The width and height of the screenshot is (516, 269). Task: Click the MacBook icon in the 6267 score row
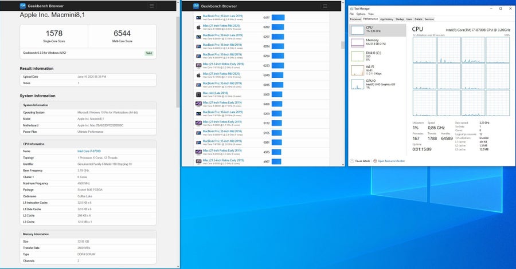(198, 37)
